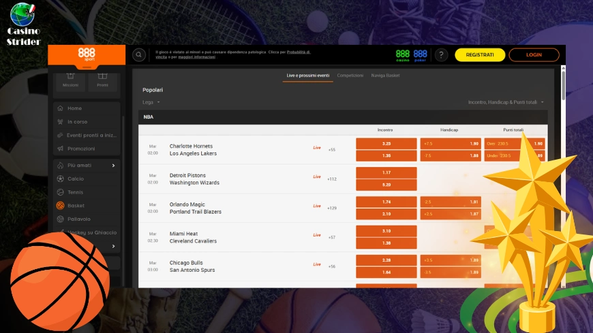This screenshot has height=333, width=593.
Task: Expand +55 markets for Hornets vs Lakers
Action: click(332, 150)
